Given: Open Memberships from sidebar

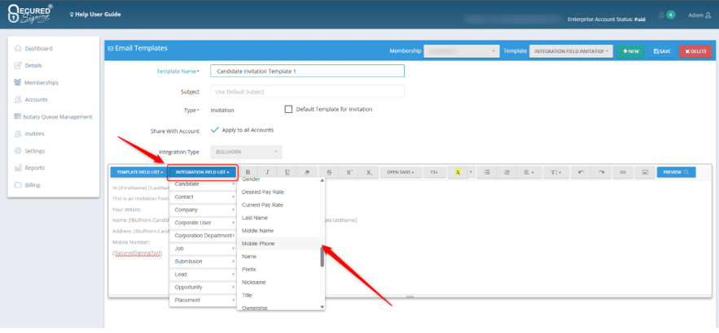Looking at the screenshot, I should (36, 83).
